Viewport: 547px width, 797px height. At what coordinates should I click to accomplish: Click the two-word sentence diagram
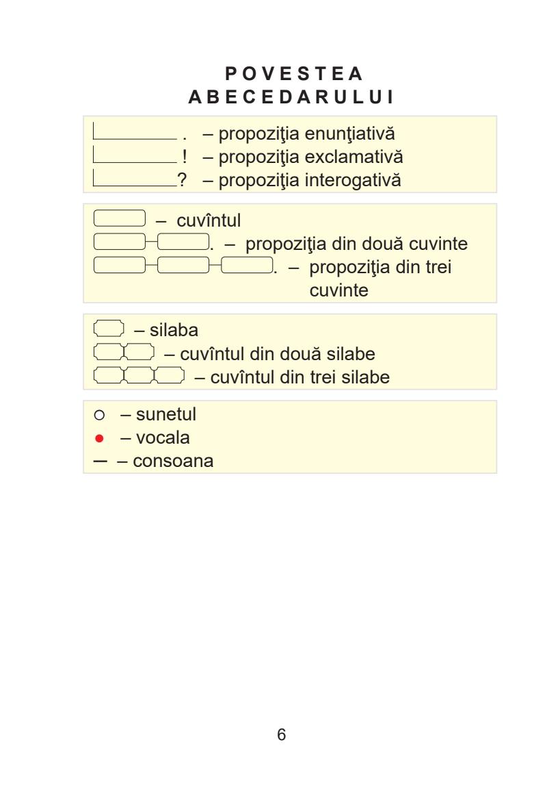pos(151,242)
